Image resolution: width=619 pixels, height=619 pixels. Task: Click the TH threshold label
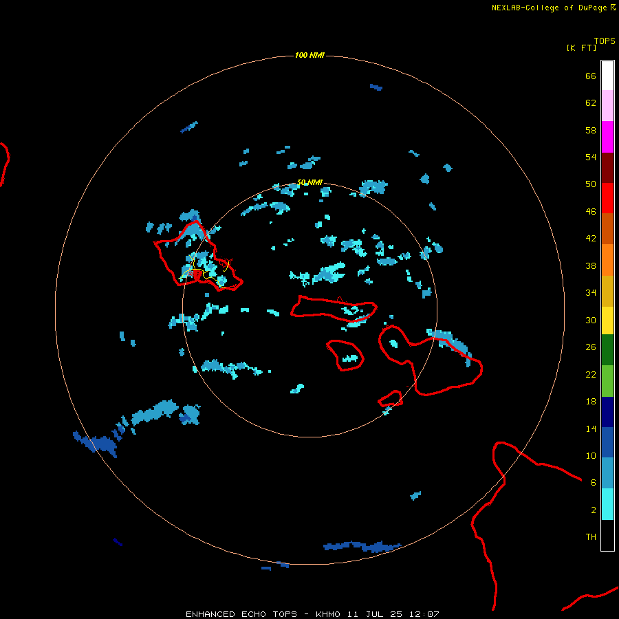tap(591, 537)
